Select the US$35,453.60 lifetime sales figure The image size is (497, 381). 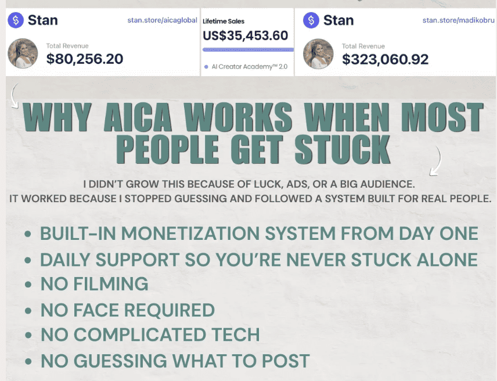[x=245, y=35]
